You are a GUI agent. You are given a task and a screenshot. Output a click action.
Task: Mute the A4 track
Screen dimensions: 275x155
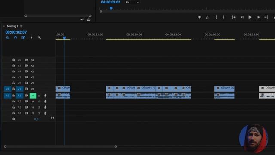pos(33,113)
